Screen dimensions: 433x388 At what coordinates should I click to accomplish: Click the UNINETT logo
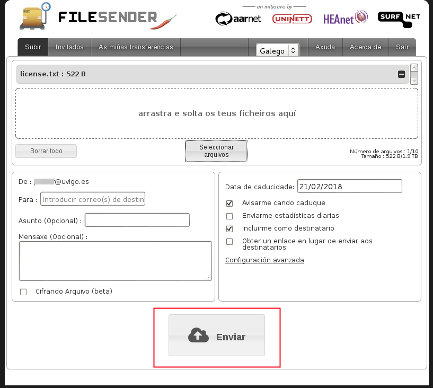point(292,19)
